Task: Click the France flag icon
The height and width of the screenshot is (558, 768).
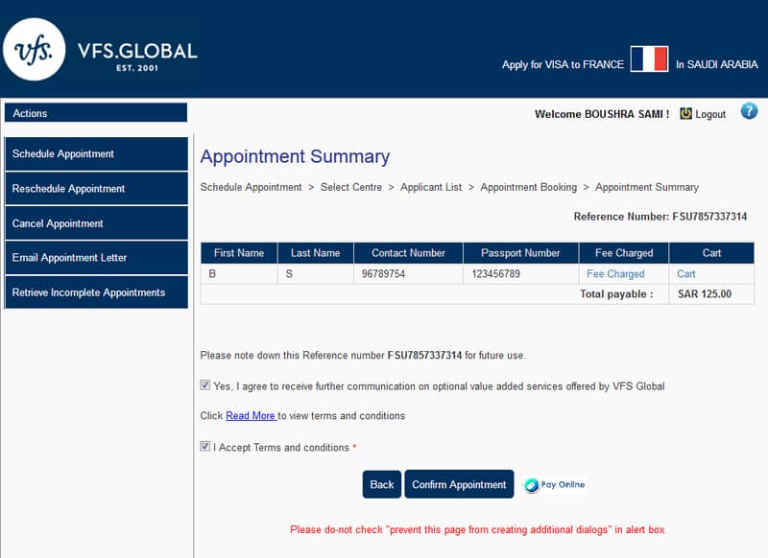Action: tap(649, 59)
